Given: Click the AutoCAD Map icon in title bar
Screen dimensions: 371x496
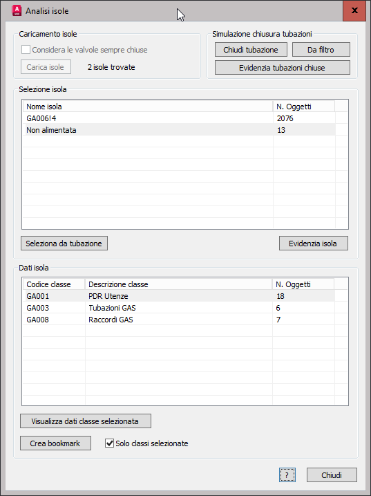Looking at the screenshot, I should (17, 11).
